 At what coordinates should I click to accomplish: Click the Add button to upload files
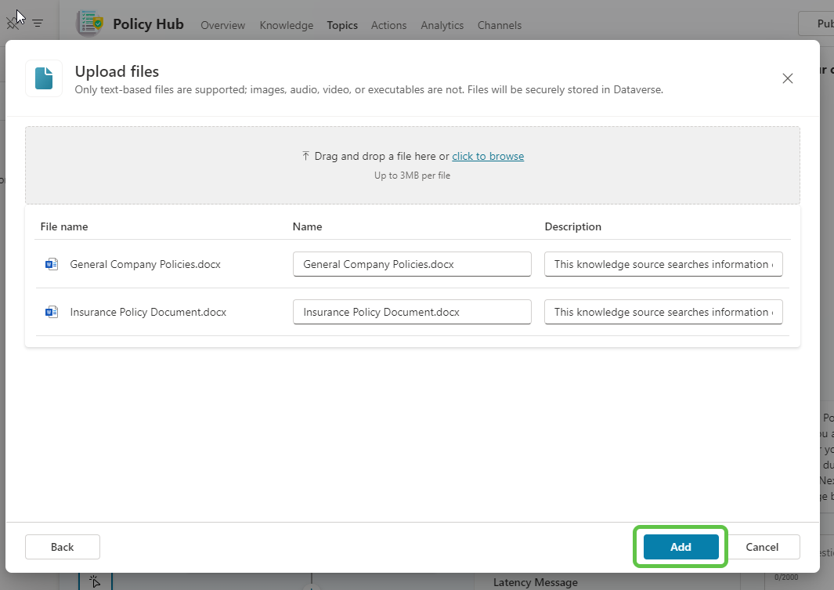click(x=680, y=546)
